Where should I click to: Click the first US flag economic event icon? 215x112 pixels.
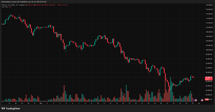tap(195, 100)
